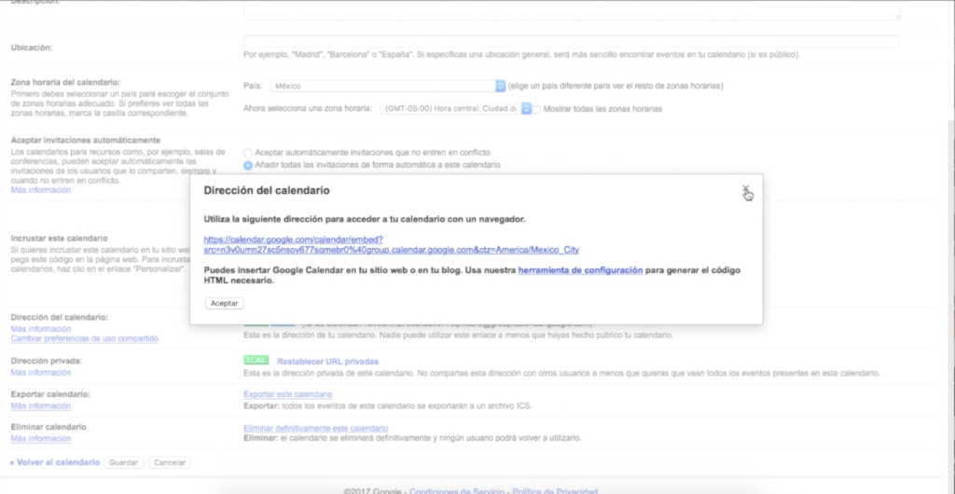955x494 pixels.
Task: Open the herramienta de configuración link
Action: pyautogui.click(x=580, y=269)
